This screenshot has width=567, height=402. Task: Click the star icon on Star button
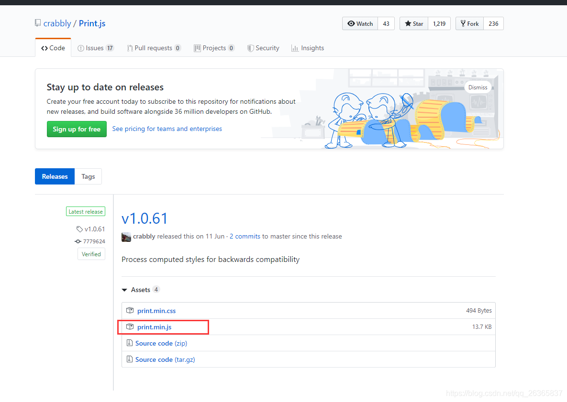coord(408,23)
